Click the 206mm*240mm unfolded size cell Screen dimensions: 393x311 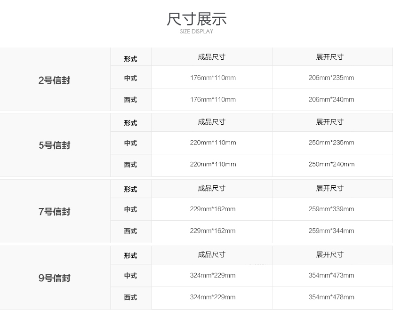331,99
